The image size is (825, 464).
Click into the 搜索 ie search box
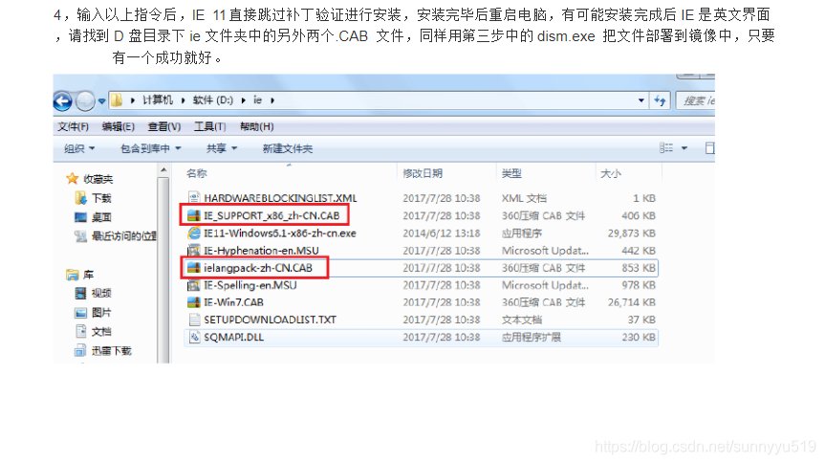695,100
